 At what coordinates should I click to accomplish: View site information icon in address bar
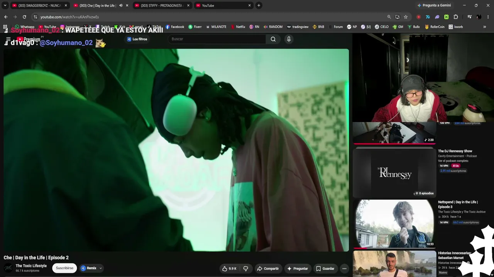pos(35,17)
